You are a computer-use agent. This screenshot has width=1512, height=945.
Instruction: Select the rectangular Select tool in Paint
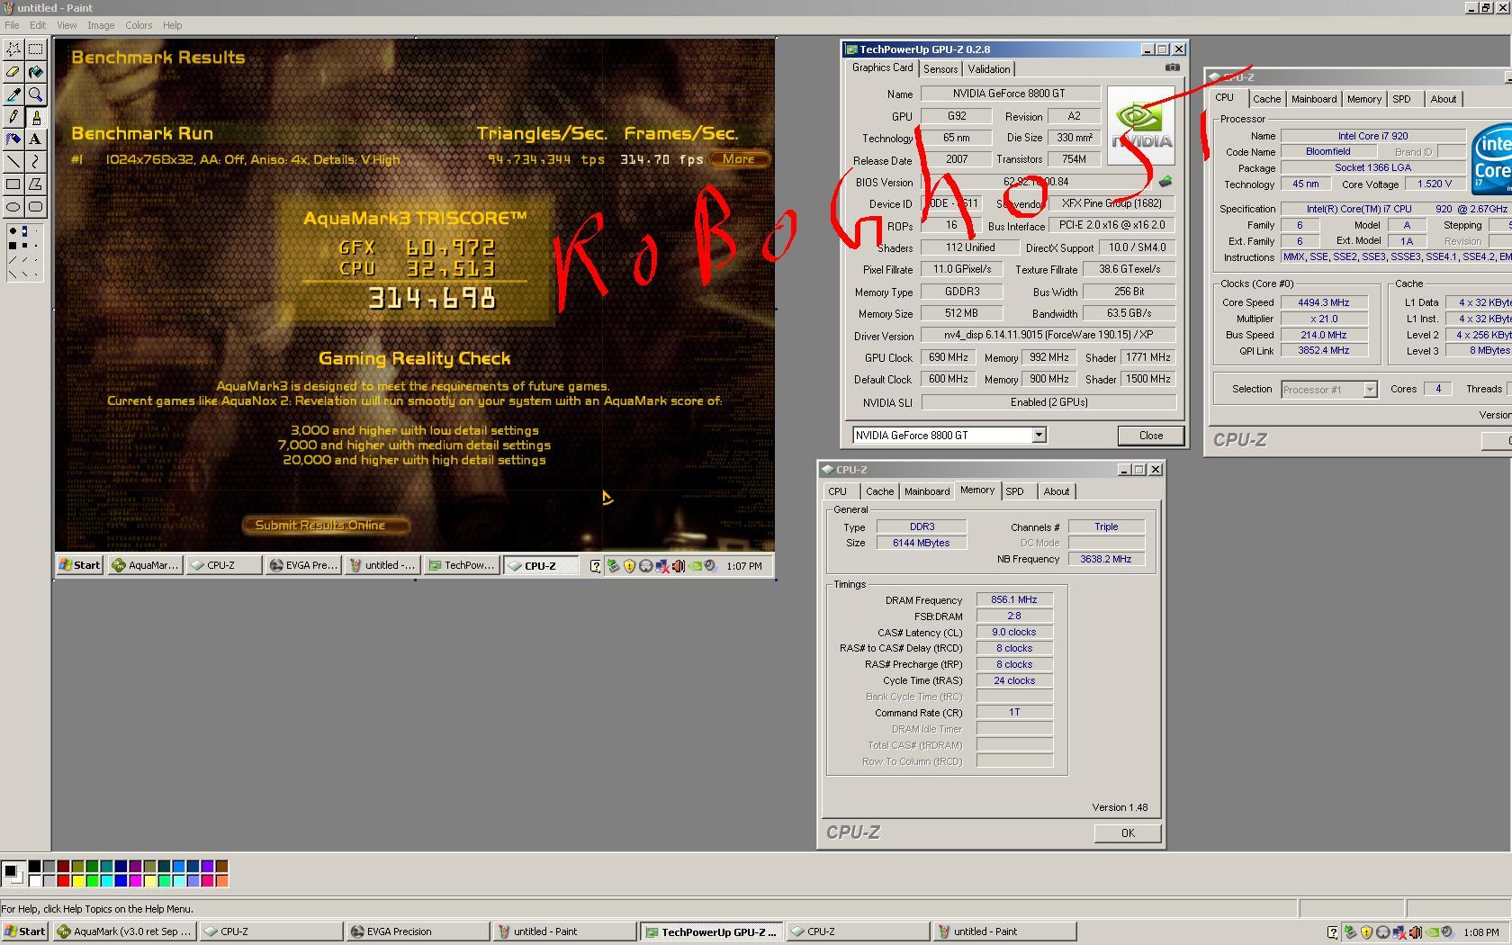[36, 49]
